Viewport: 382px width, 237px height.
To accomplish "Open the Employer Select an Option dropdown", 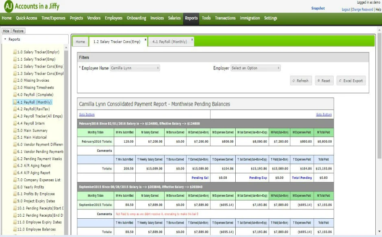I will tap(255, 68).
